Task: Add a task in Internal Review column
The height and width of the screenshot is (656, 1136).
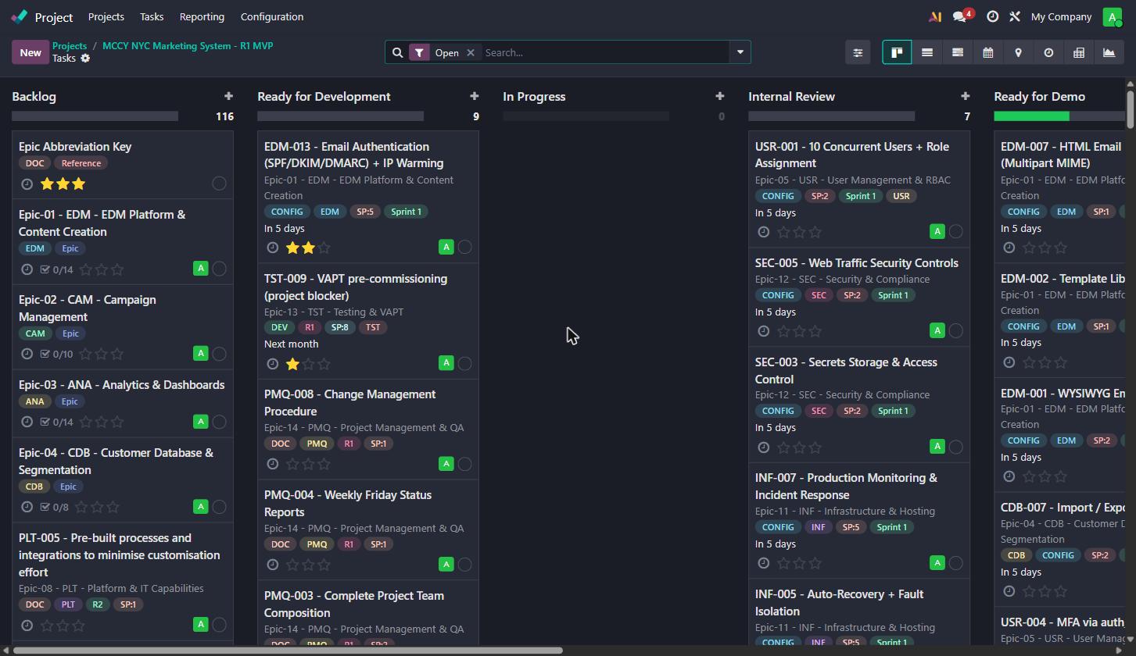Action: pyautogui.click(x=965, y=96)
